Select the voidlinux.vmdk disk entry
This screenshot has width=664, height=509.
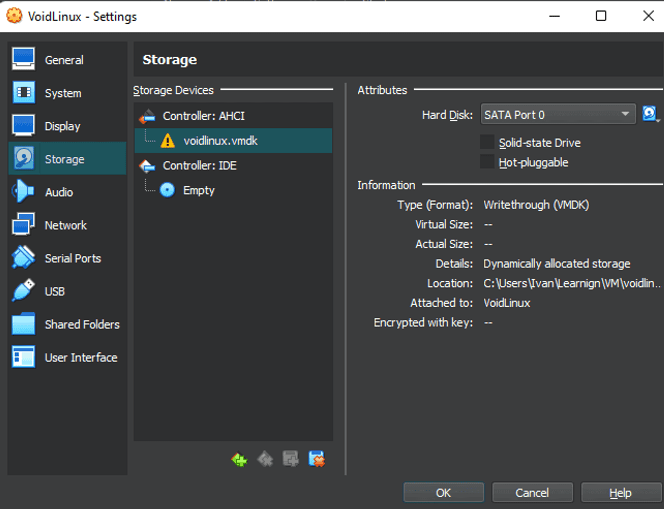click(220, 141)
